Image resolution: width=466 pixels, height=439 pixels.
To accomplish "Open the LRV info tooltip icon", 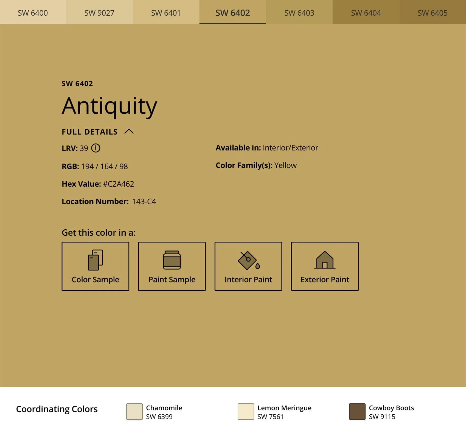I will [96, 148].
